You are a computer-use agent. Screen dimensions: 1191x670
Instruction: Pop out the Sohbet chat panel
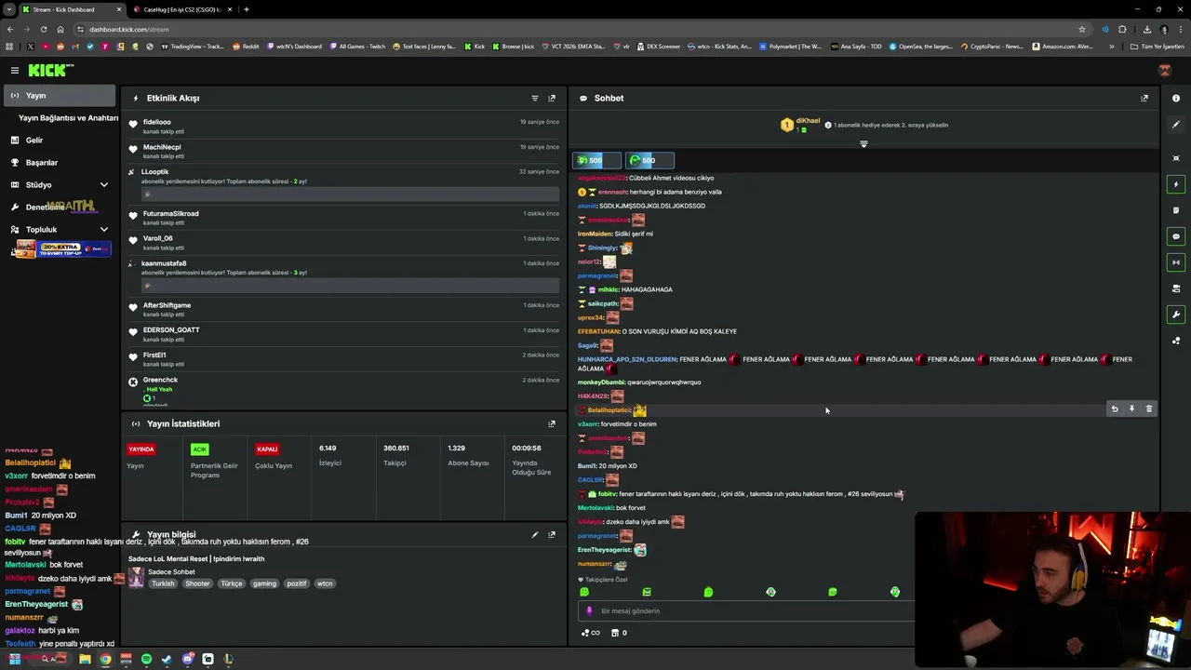click(1144, 98)
